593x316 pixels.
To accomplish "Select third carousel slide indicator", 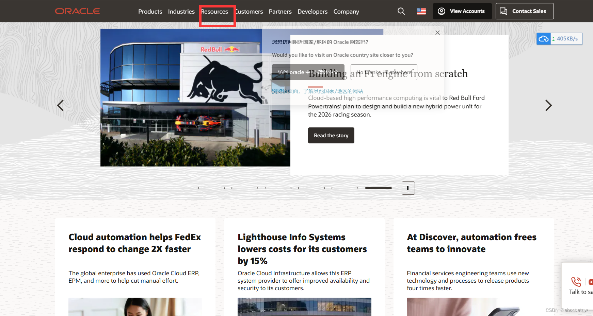I will [278, 188].
